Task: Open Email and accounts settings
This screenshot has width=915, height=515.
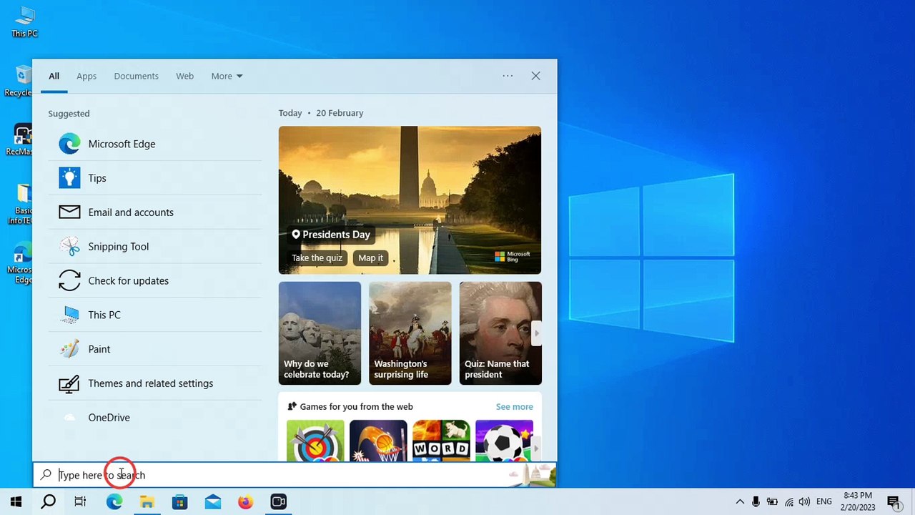Action: 130,212
